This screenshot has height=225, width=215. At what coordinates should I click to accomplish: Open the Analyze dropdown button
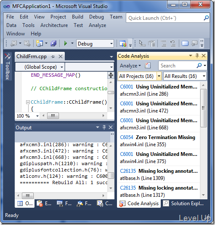[x=130, y=66]
